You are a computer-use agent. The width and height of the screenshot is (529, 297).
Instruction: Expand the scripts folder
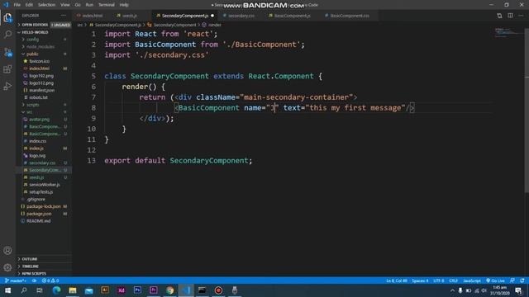44,105
